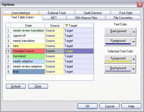Close the Options dialog with red X
This screenshot has height=112, width=144.
coord(140,4)
